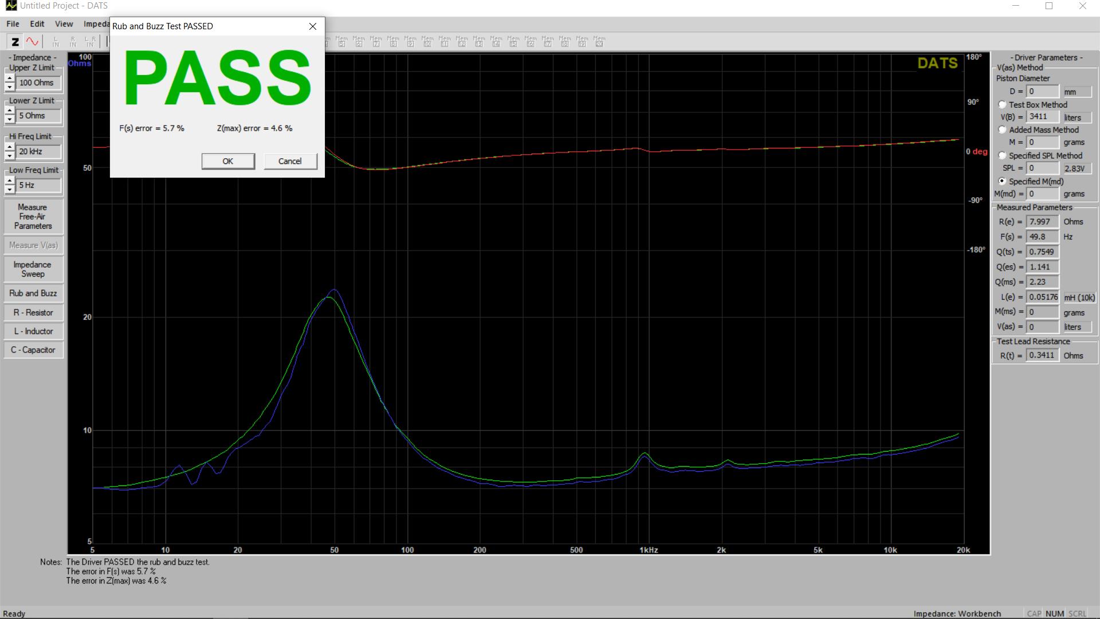
Task: Click the Mem 17 memory slot icon
Action: [x=548, y=41]
